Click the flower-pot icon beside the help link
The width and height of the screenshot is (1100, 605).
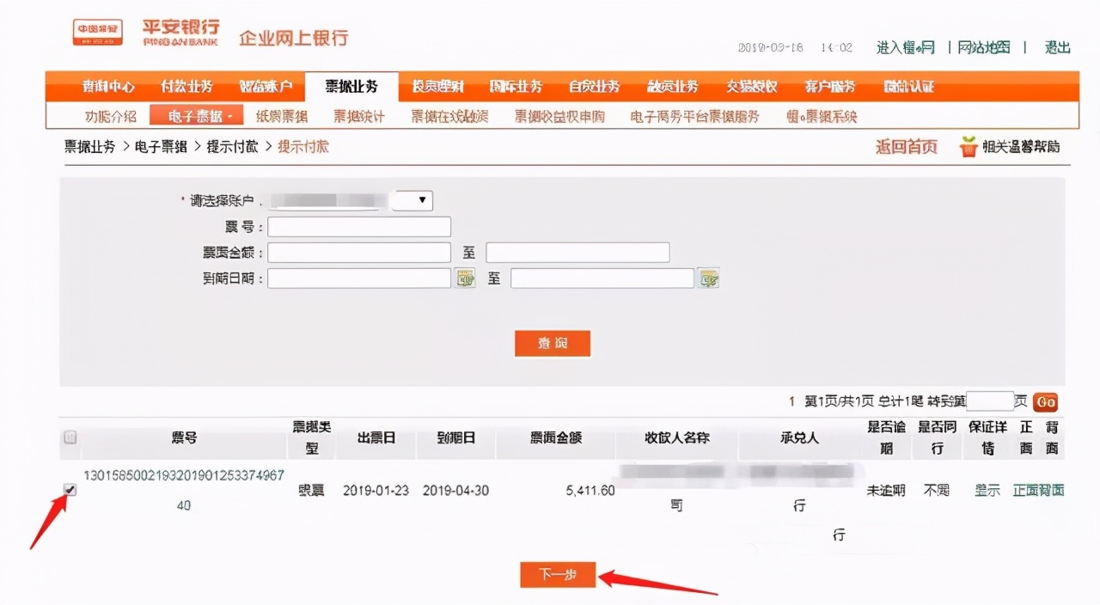point(969,147)
